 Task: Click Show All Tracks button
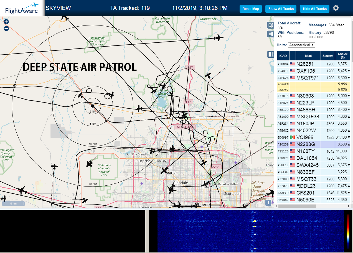click(x=281, y=9)
